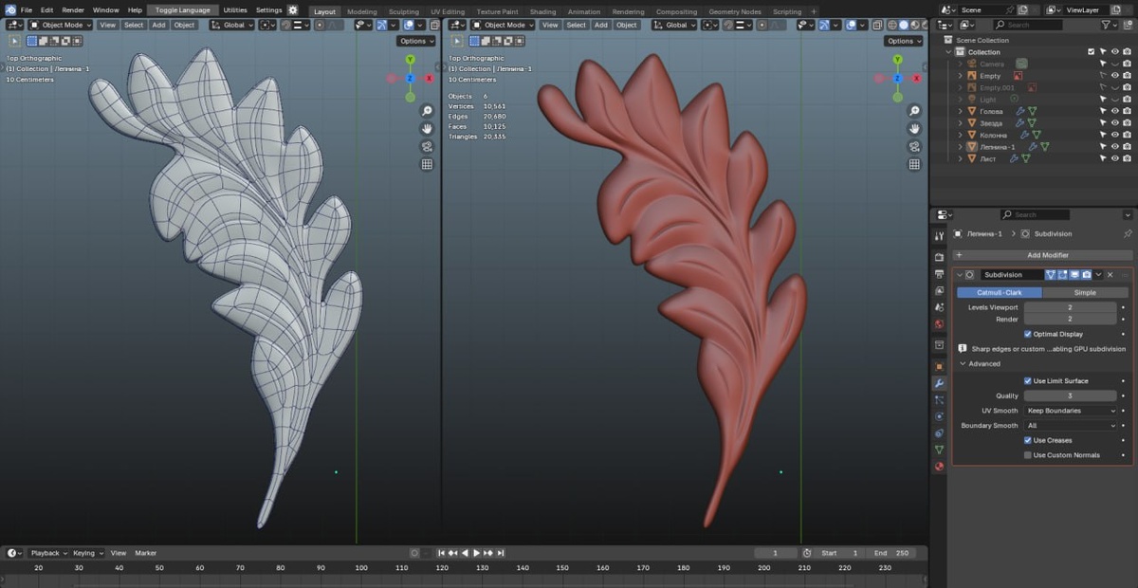Hide Голова object in viewport
1138x588 pixels.
pyautogui.click(x=1115, y=111)
